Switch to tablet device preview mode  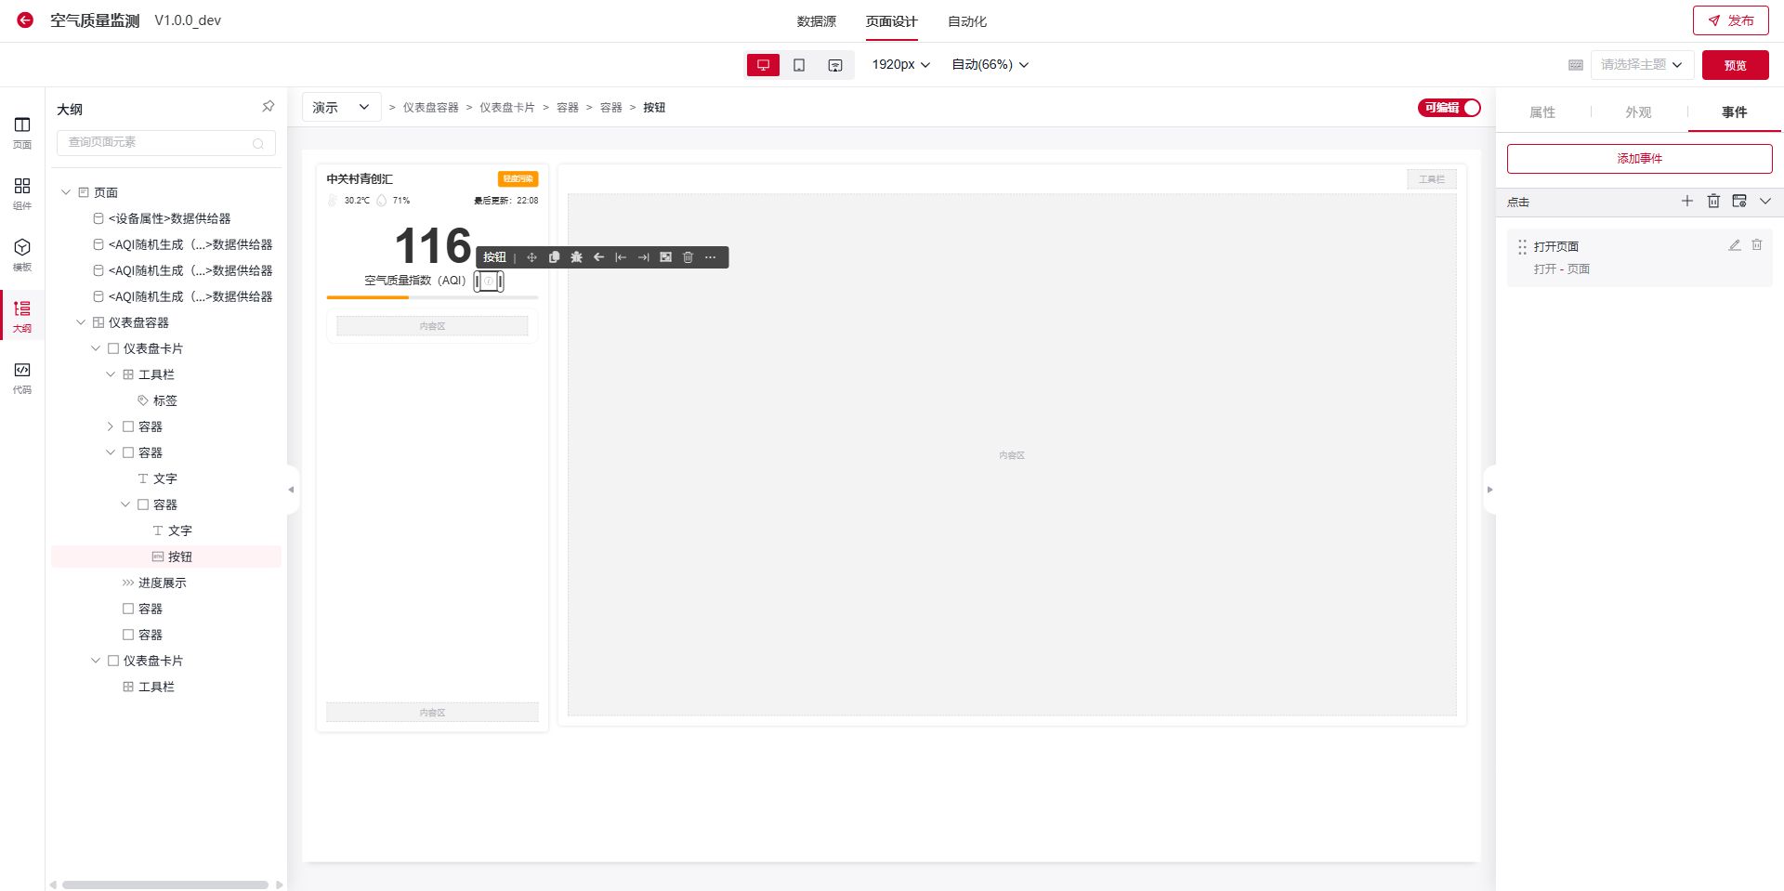(x=799, y=65)
